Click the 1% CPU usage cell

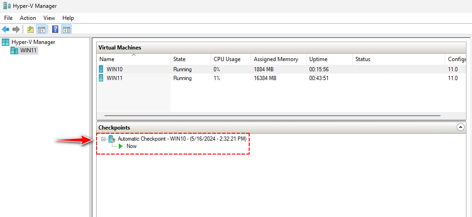pyautogui.click(x=217, y=78)
